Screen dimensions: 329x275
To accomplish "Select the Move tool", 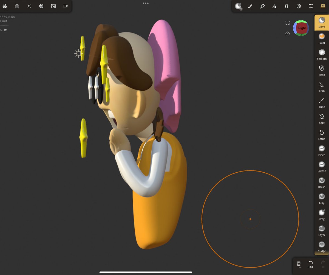I will (322, 23).
